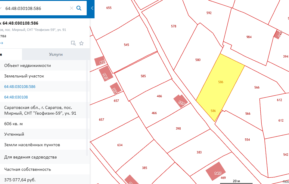
Task: Click the magnifier search icon
Action: [x=79, y=8]
